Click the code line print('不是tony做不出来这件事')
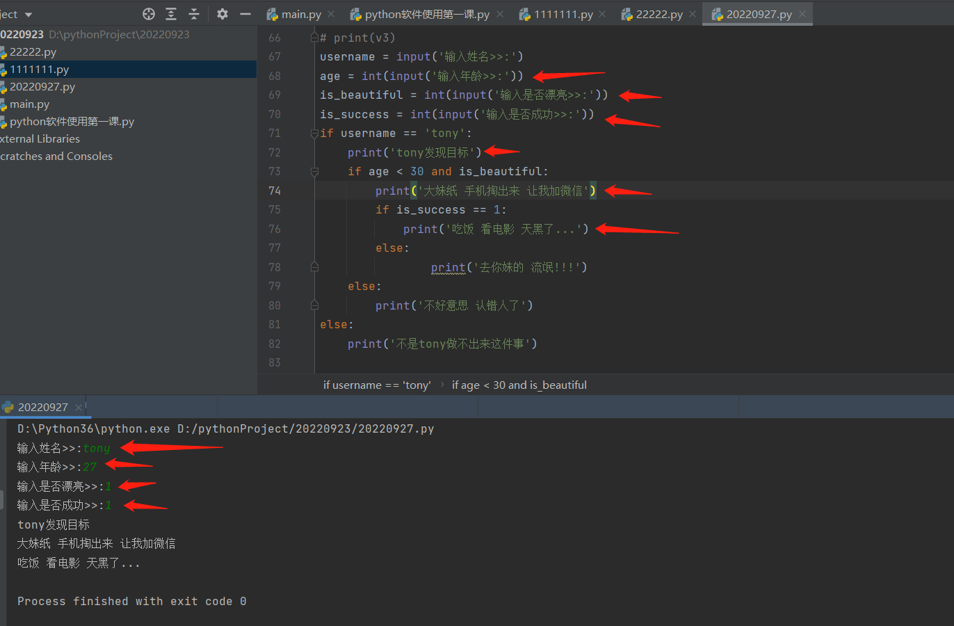Viewport: 954px width, 626px height. tap(442, 344)
